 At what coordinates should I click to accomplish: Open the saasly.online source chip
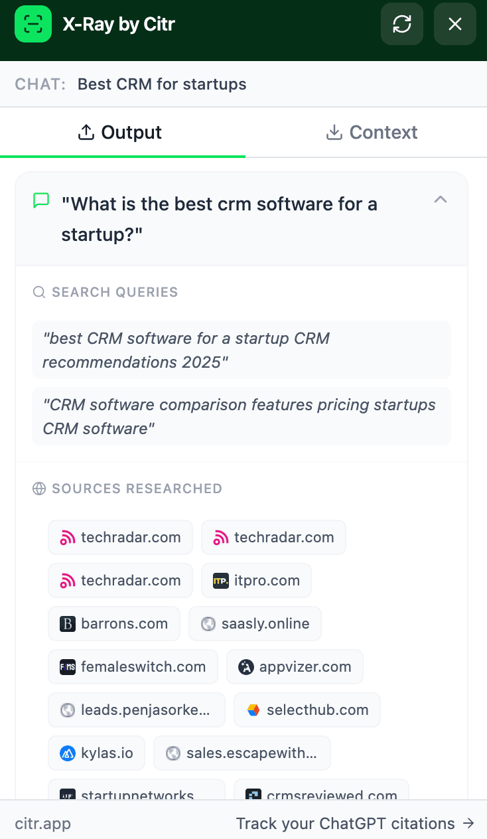[x=255, y=623]
